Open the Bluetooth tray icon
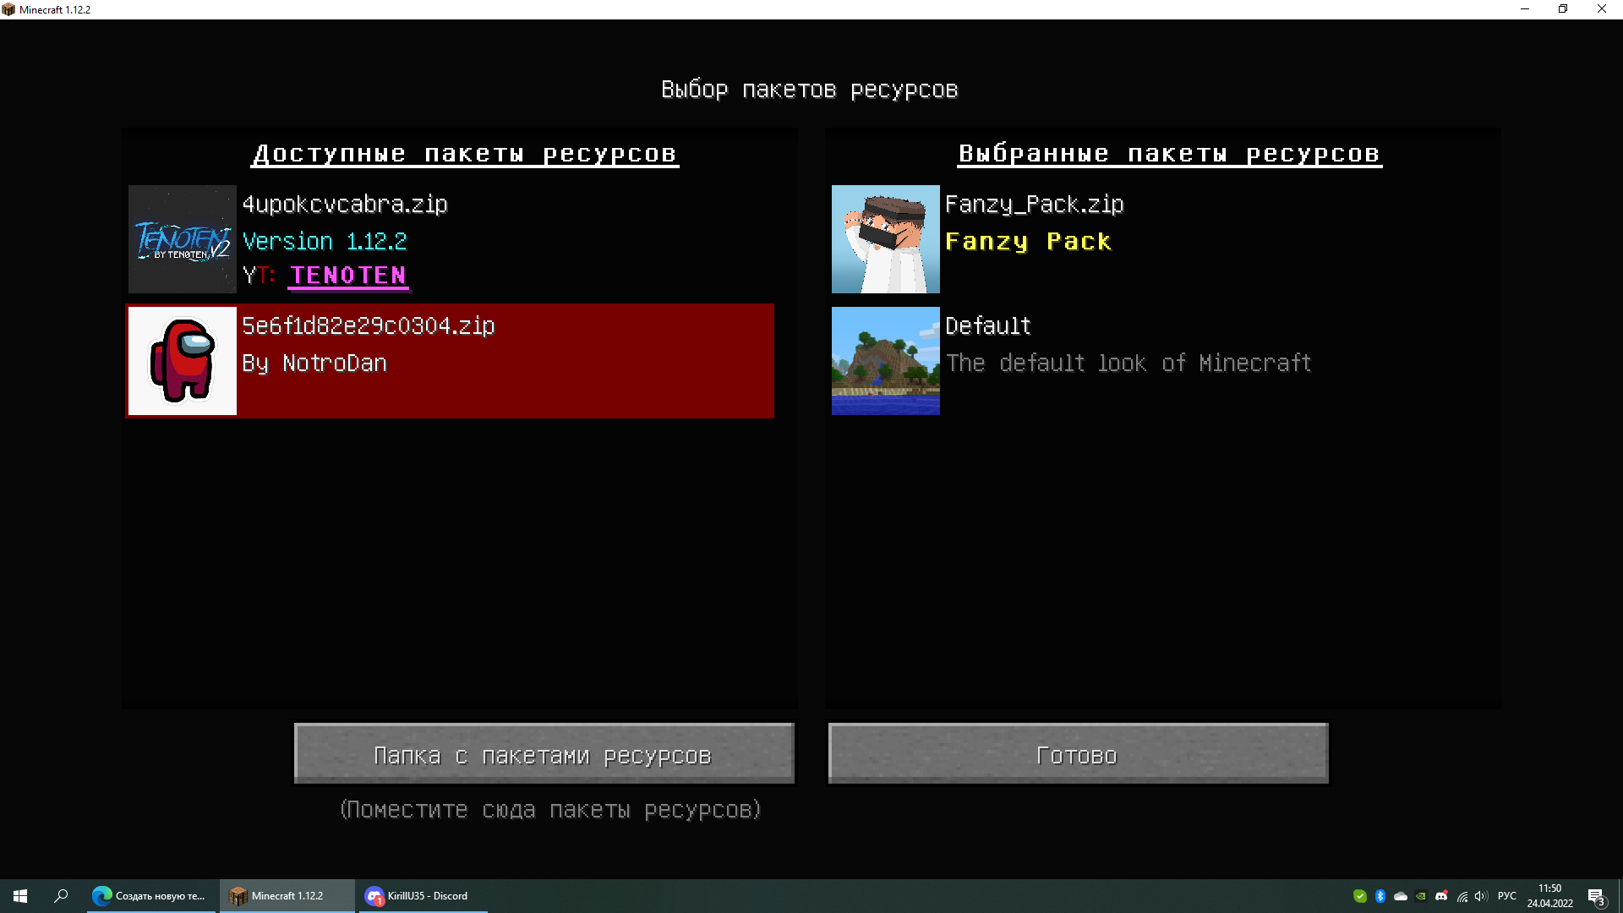This screenshot has width=1623, height=913. 1380,896
